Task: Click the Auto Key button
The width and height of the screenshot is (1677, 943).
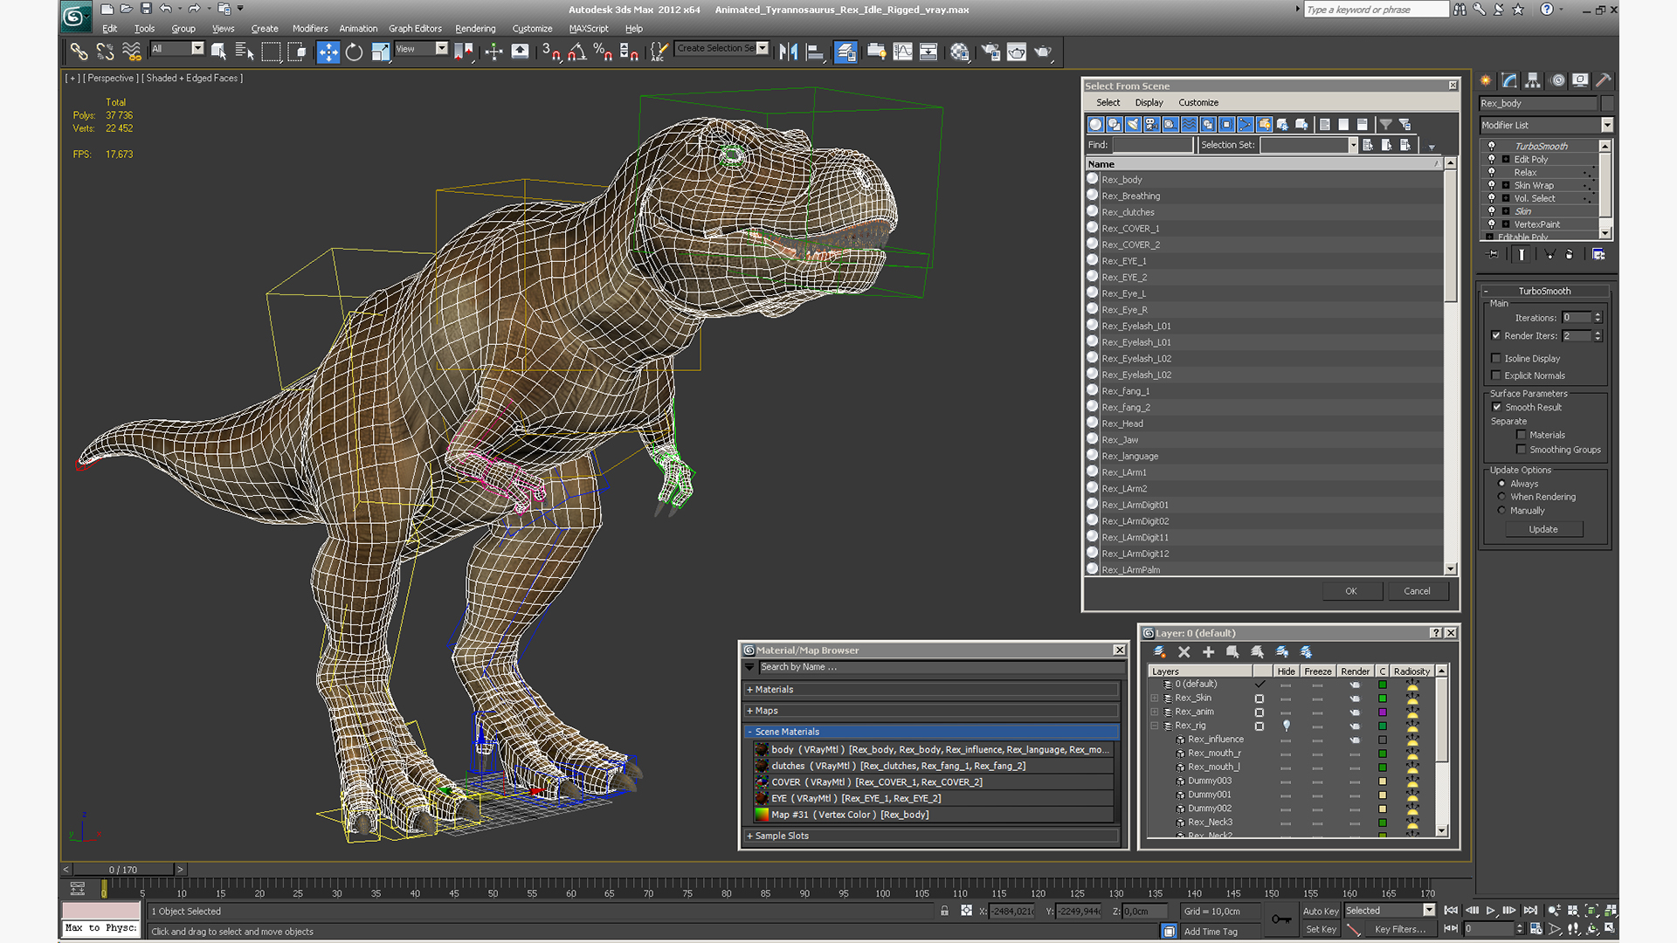Action: [x=1321, y=911]
